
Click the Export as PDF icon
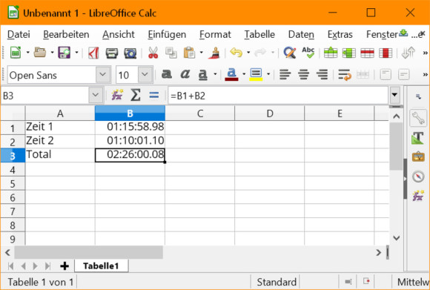(93, 53)
